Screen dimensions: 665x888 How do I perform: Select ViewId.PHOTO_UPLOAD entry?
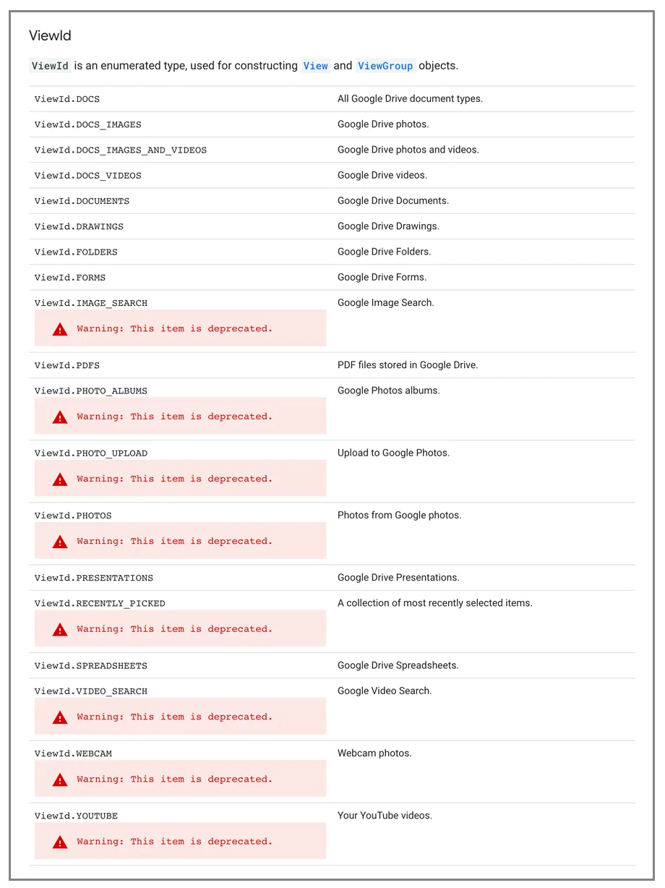[x=91, y=453]
